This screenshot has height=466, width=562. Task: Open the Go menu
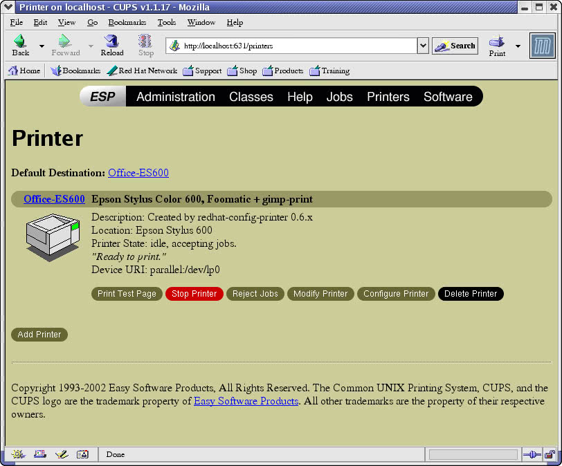tap(93, 22)
